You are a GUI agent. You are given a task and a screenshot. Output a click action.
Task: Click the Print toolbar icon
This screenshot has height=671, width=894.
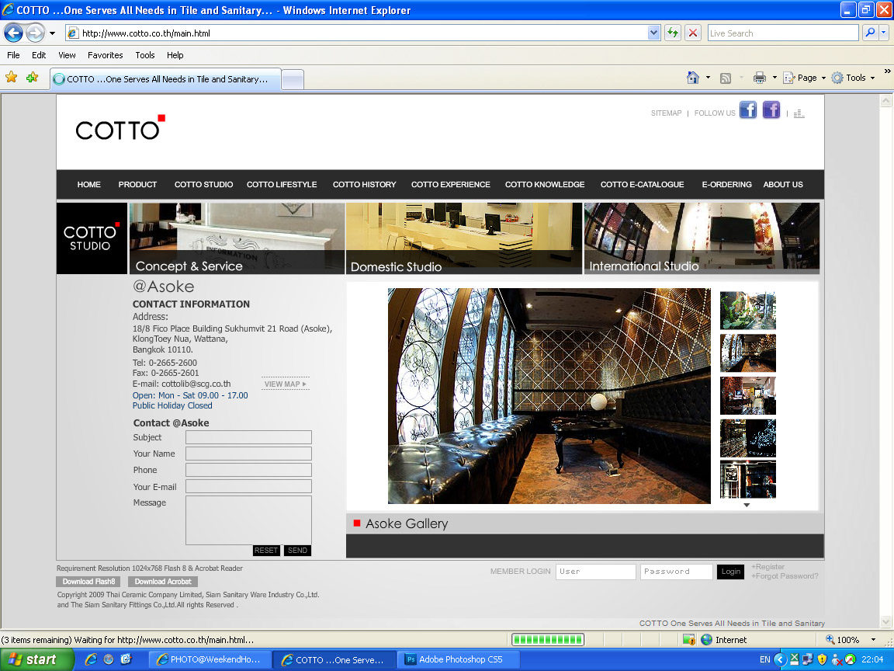tap(760, 78)
